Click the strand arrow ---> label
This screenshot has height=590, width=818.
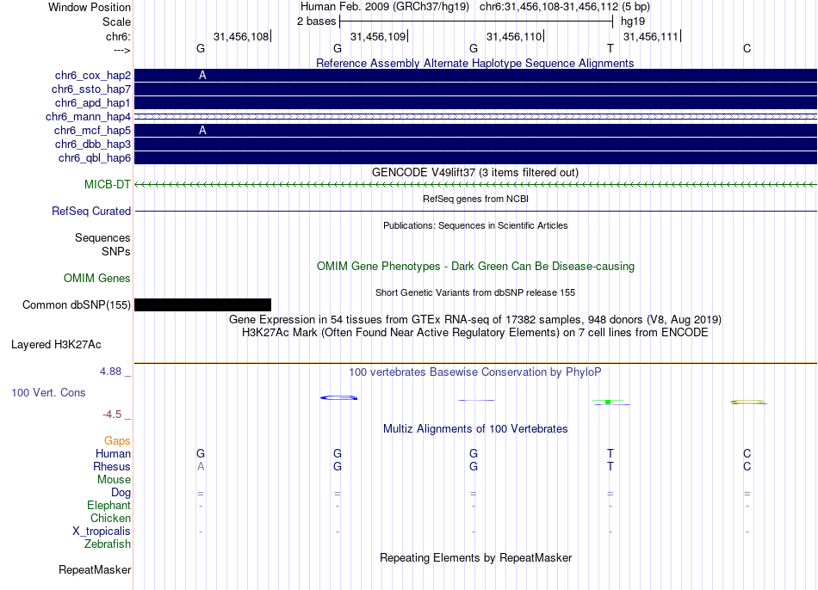pos(122,51)
